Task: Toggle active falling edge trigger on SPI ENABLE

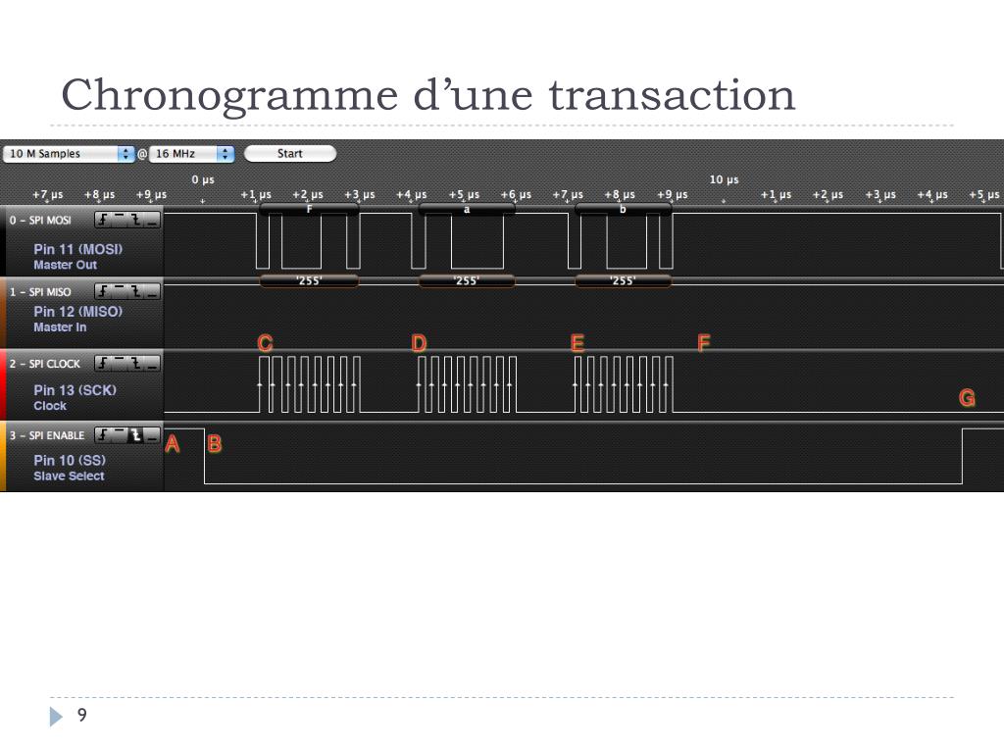Action: 135,435
